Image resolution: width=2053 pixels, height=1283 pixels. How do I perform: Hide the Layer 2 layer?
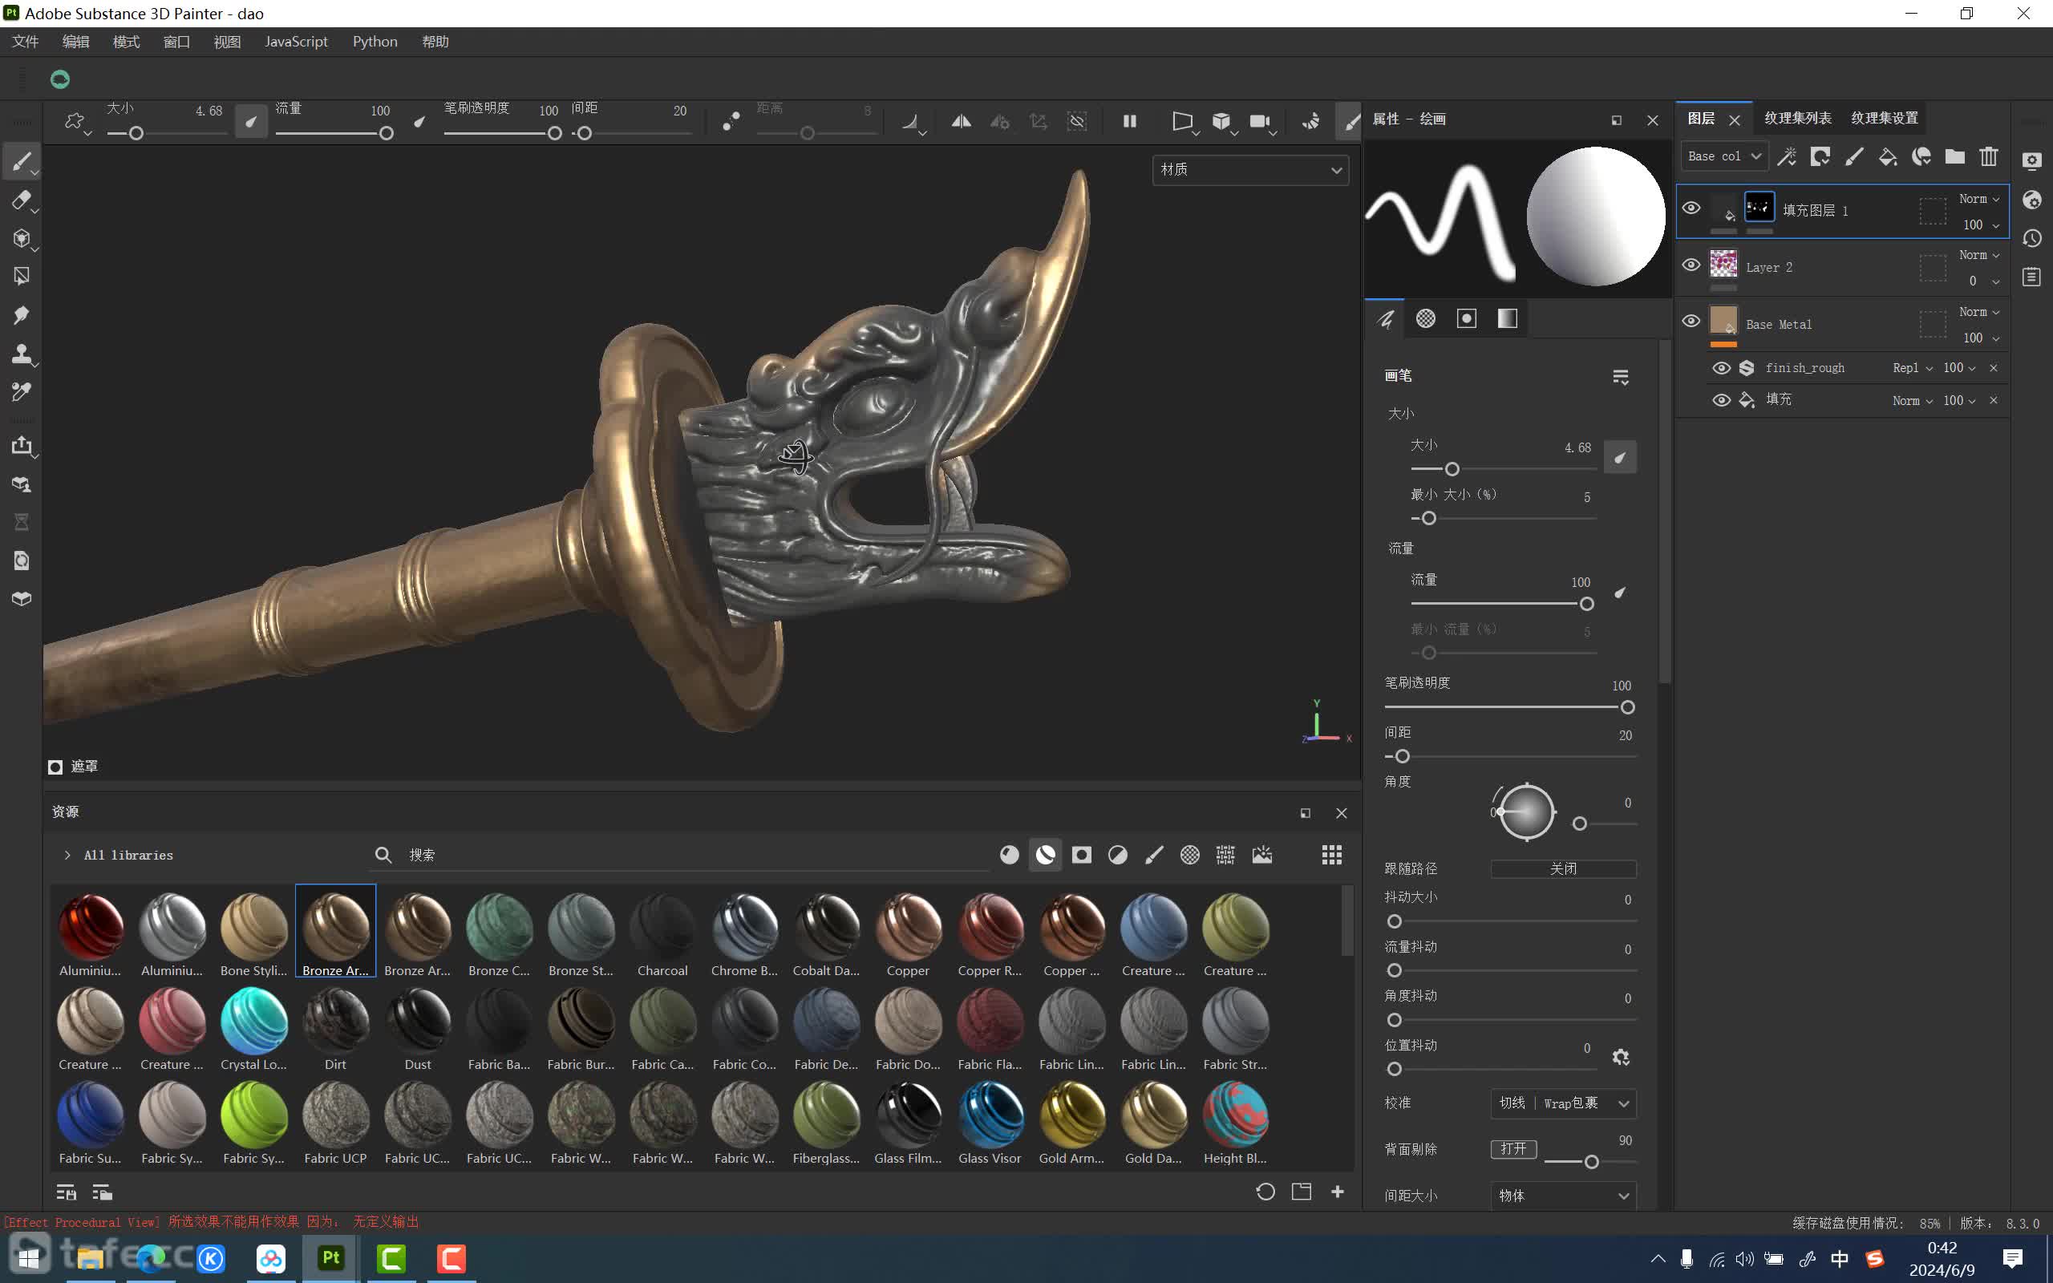(1691, 265)
